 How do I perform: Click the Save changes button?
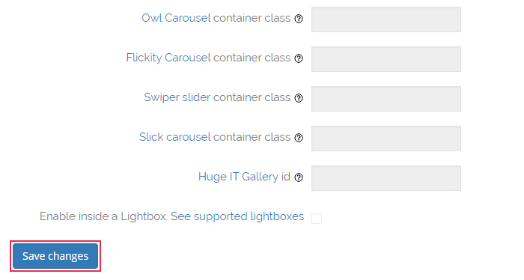point(55,256)
